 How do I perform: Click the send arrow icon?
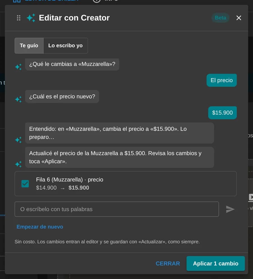pos(230,209)
